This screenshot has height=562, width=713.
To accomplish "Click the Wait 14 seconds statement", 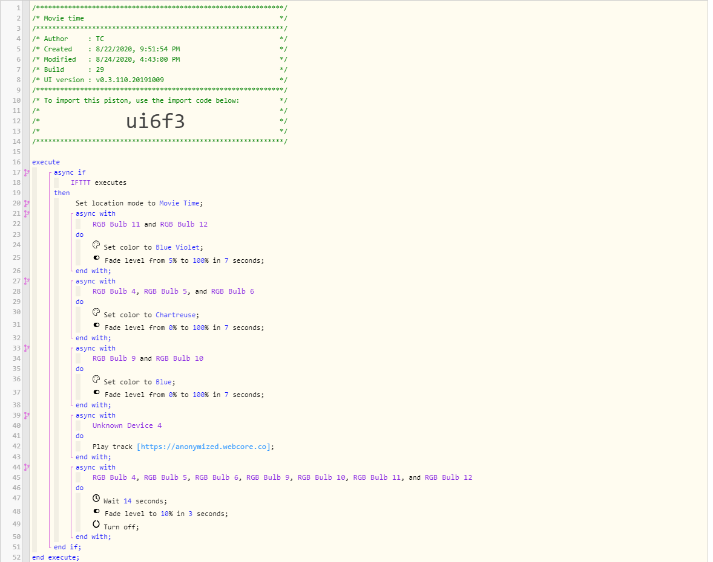I will click(x=135, y=501).
